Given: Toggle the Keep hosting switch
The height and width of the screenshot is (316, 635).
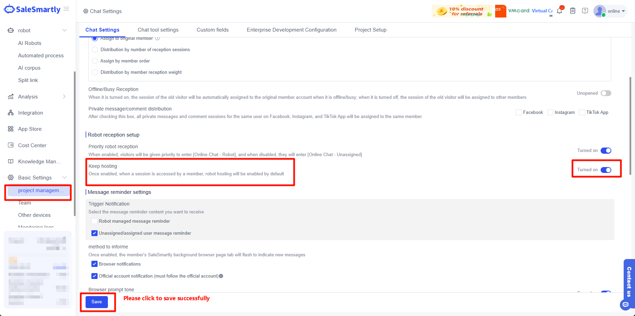Looking at the screenshot, I should click(606, 170).
